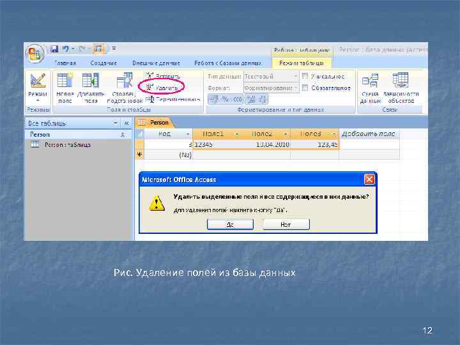Click the select-all corner of the datasheet
Screen dimensions: 460x345
click(x=140, y=134)
